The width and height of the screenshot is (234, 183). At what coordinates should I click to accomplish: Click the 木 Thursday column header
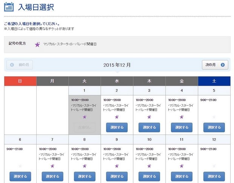[149, 81]
